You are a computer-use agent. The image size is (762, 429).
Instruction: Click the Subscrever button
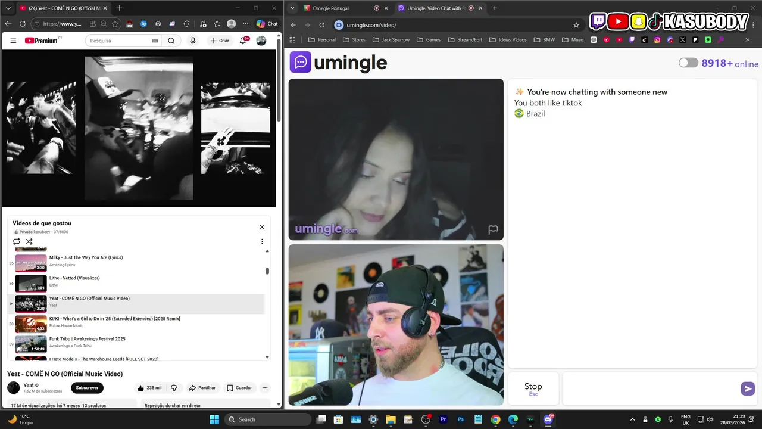point(87,388)
